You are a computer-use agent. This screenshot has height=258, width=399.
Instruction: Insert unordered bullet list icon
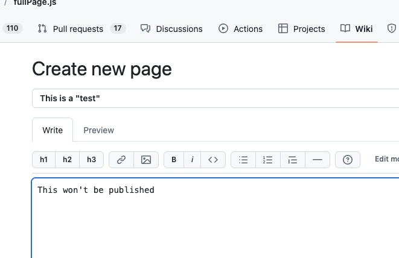[x=243, y=160]
